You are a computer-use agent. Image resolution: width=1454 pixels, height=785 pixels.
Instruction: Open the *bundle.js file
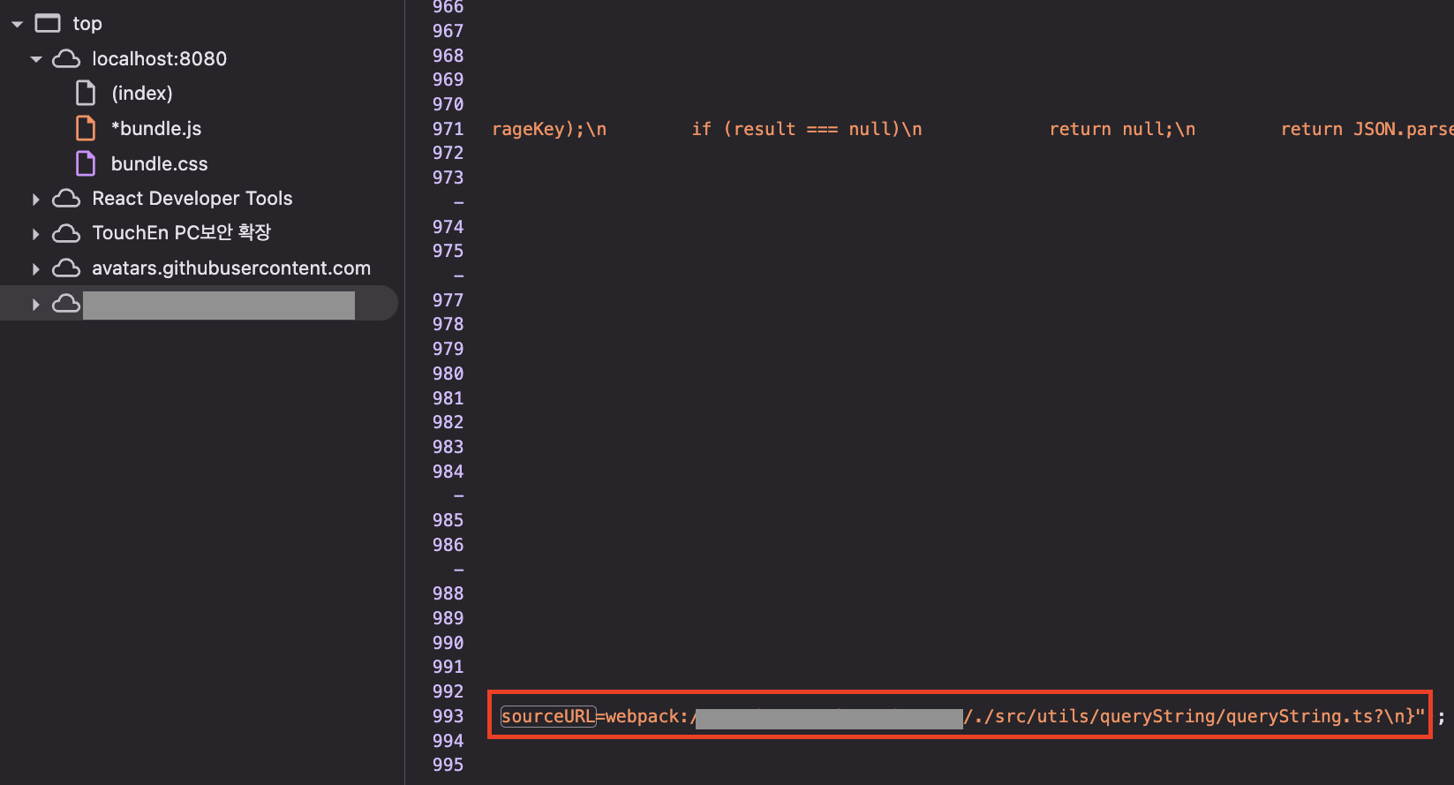156,129
